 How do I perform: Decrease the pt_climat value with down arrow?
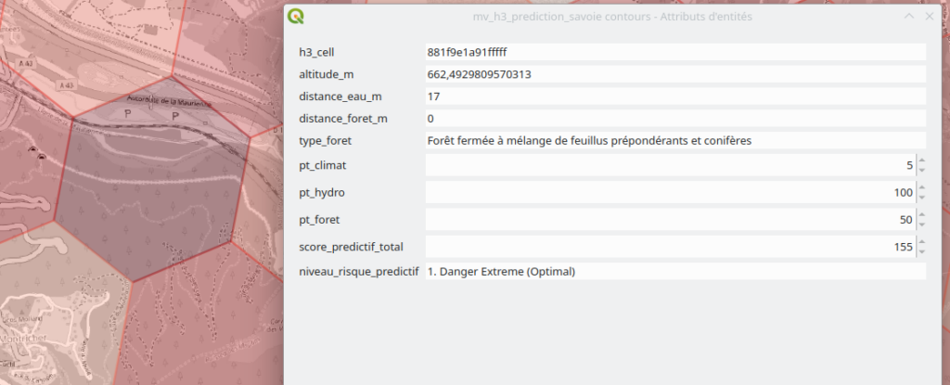coord(920,171)
